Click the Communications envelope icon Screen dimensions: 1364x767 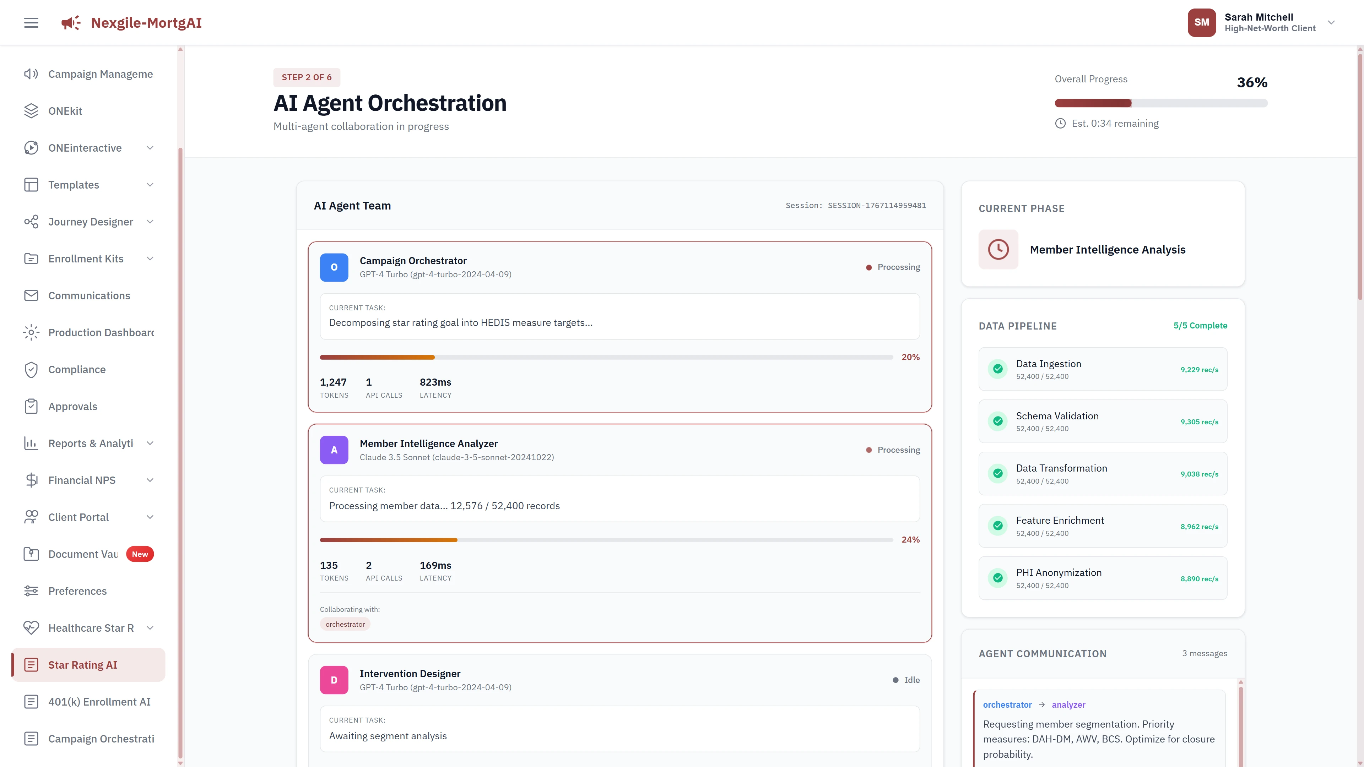[31, 295]
